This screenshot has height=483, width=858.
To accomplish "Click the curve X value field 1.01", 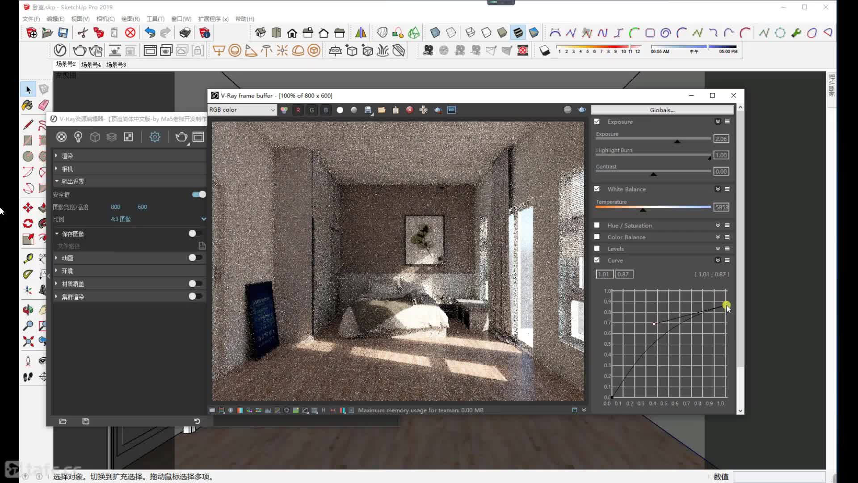I will [604, 274].
